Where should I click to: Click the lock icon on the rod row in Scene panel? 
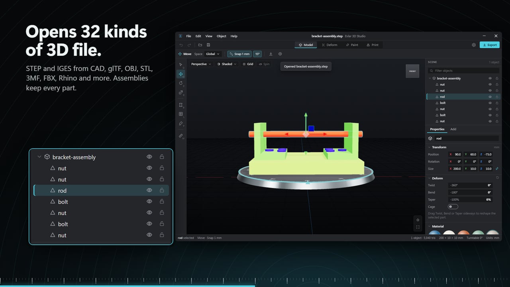(x=497, y=97)
